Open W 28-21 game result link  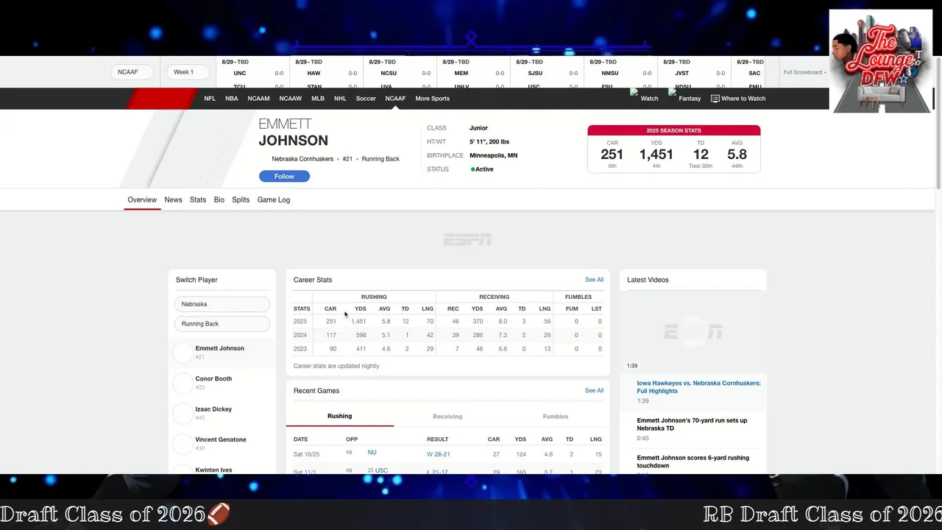tap(439, 454)
